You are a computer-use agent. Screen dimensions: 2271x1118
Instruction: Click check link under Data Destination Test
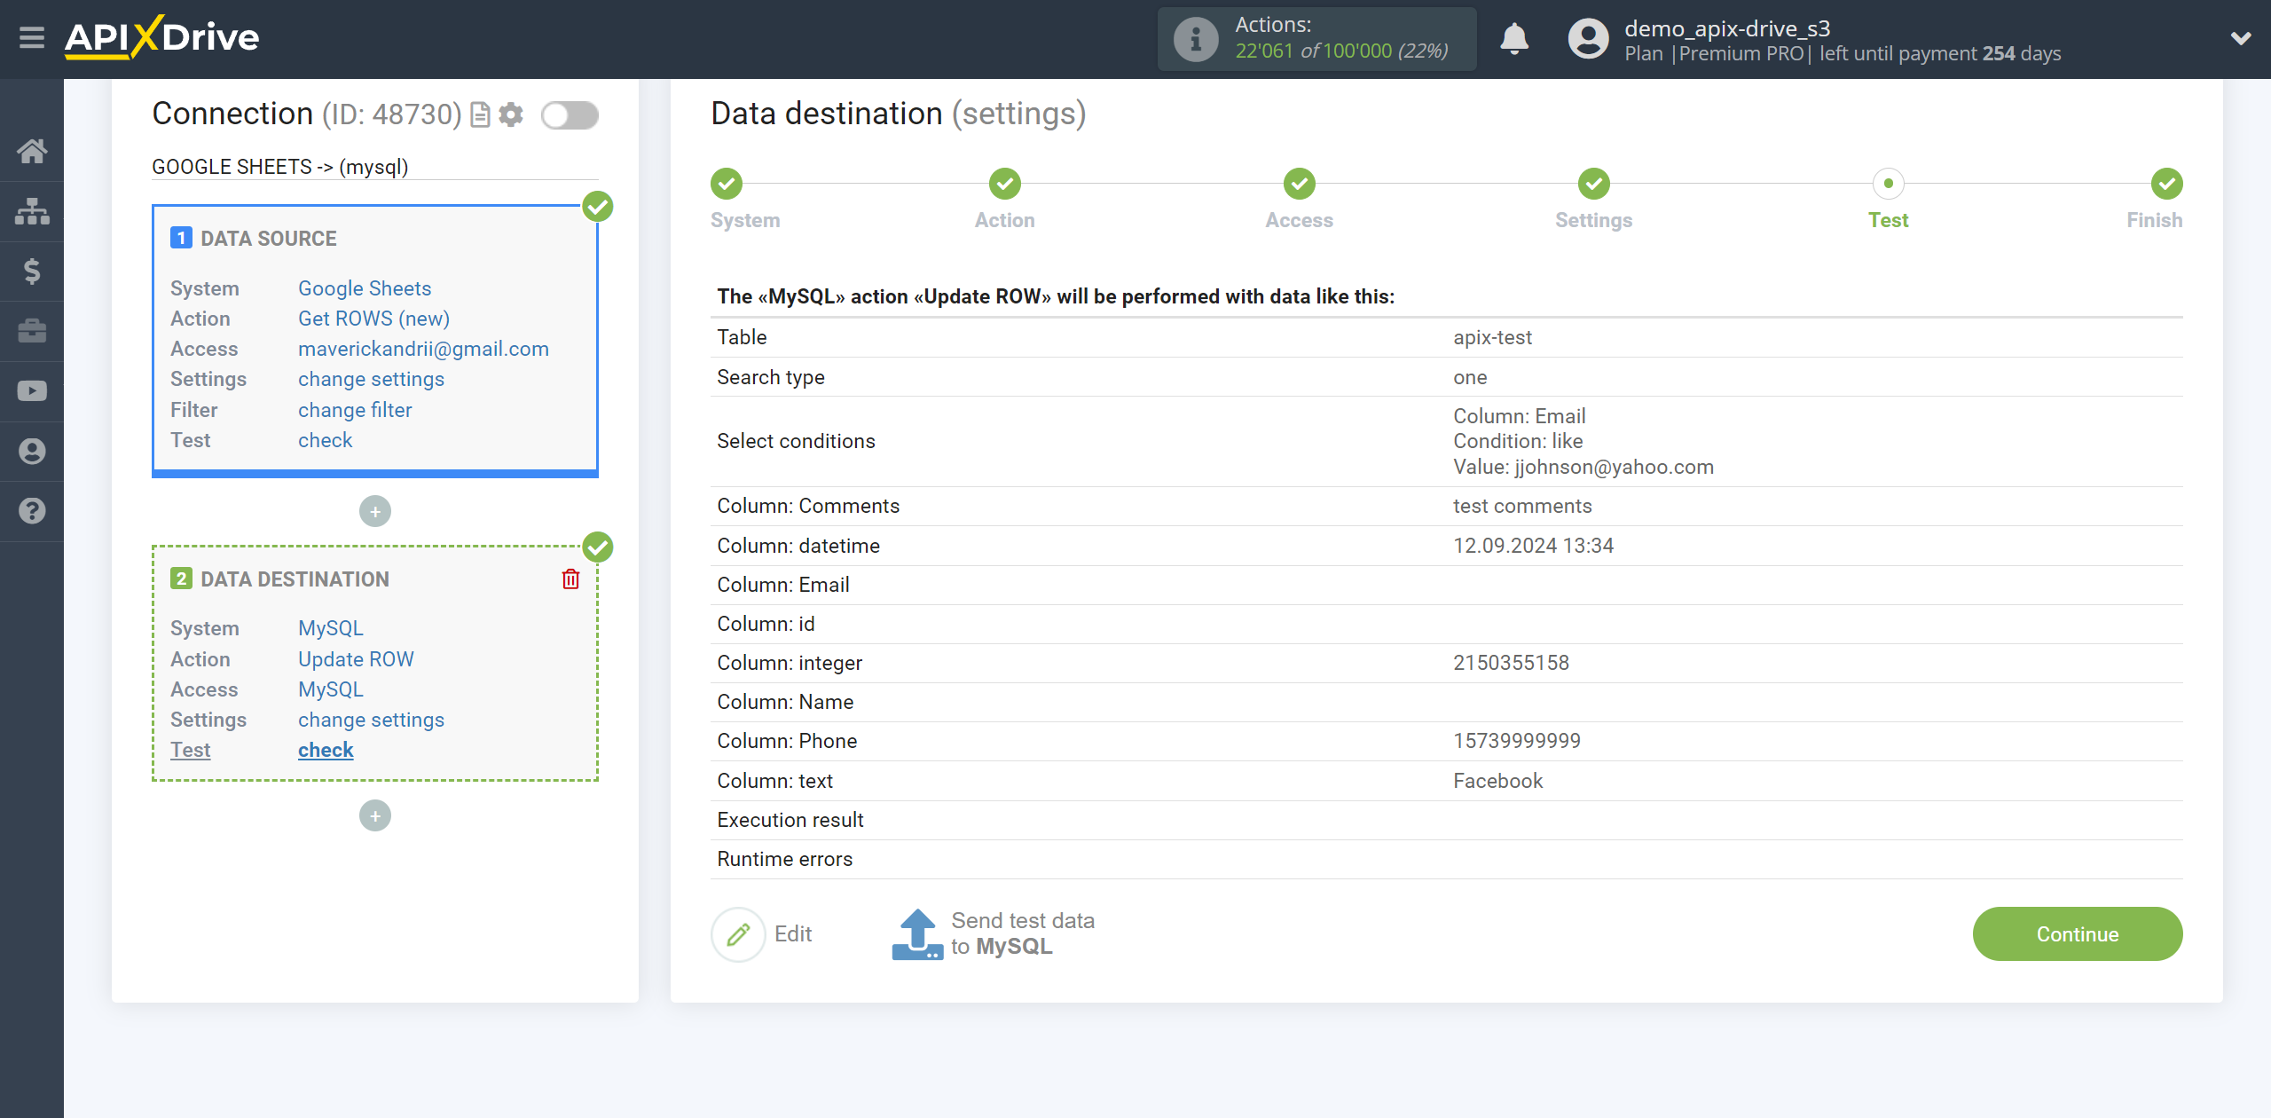pyautogui.click(x=323, y=749)
